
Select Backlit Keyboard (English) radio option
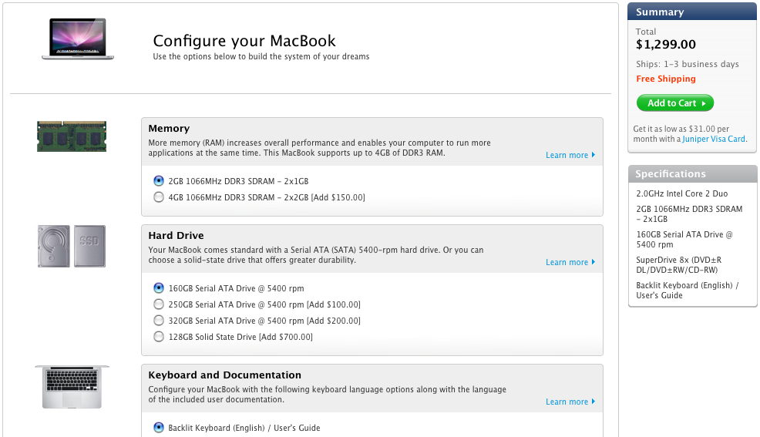coord(159,428)
